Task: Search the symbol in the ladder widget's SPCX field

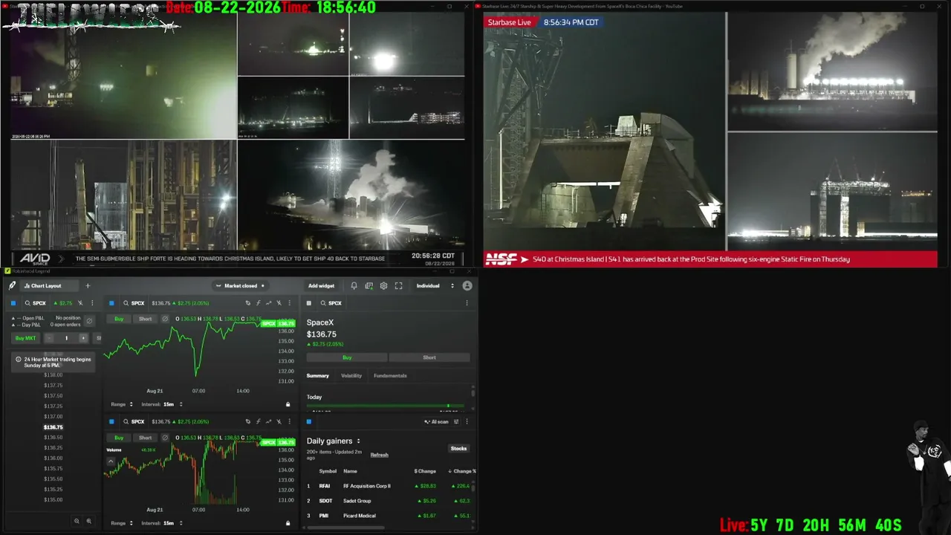Action: [36, 303]
